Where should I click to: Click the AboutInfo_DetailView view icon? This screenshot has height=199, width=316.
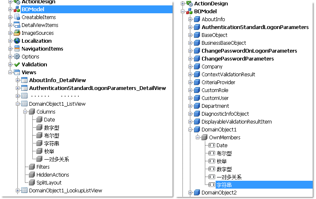click(24, 80)
